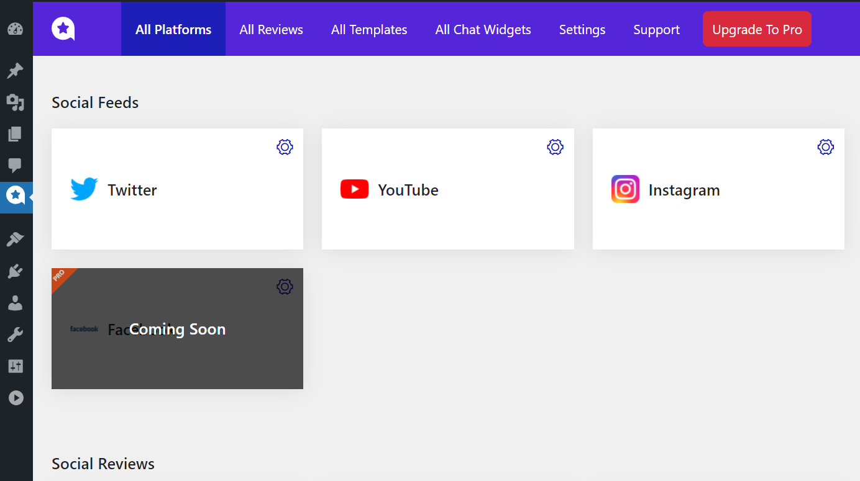Open Media library sidebar icon
The width and height of the screenshot is (860, 481).
[16, 102]
